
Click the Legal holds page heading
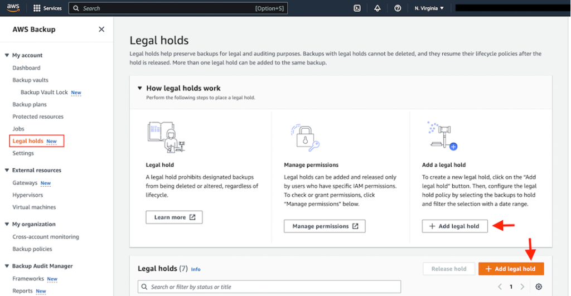coord(159,40)
